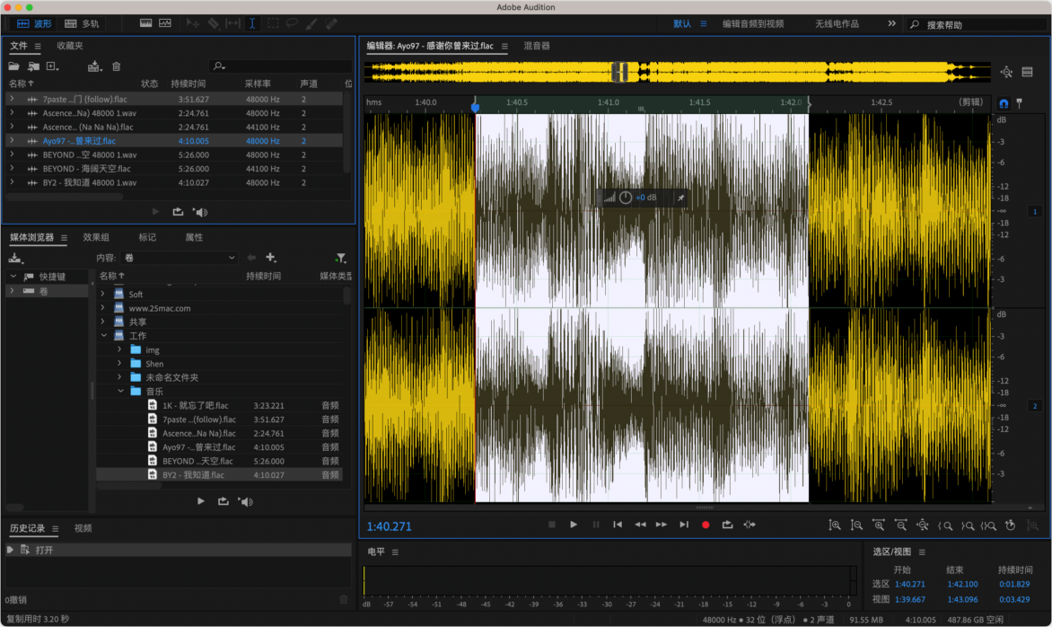Toggle channel 2 enable button
This screenshot has height=627, width=1052.
click(1035, 406)
